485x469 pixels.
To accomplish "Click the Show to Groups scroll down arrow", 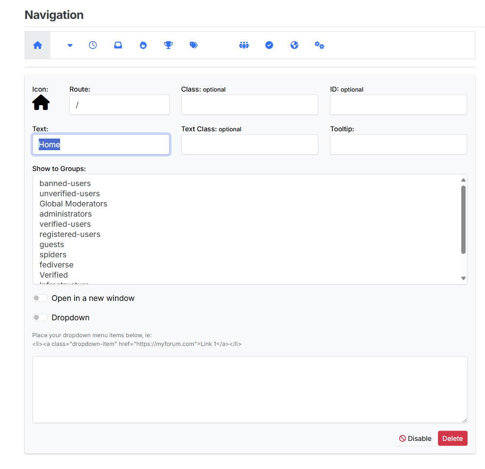I will coord(463,278).
